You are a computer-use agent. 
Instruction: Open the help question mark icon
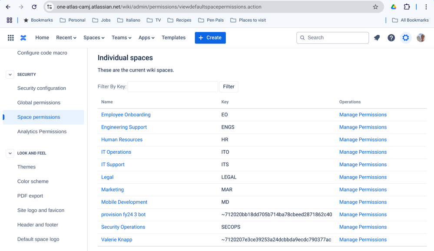[391, 38]
